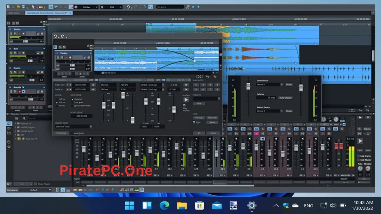The width and height of the screenshot is (381, 214).
Task: Mute the Bass track
Action: (15, 53)
